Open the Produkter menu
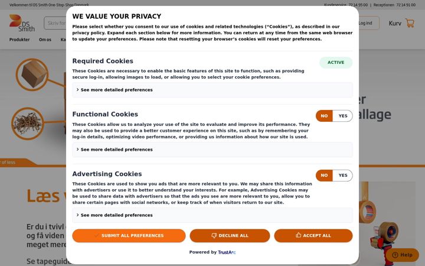Screen dimensions: 425x266 [x=19, y=40]
